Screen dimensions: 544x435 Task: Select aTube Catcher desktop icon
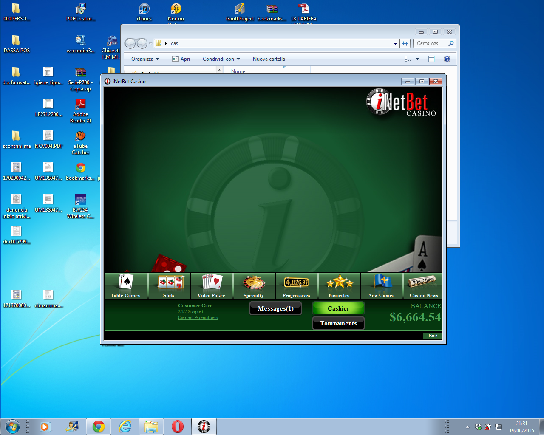click(x=80, y=142)
